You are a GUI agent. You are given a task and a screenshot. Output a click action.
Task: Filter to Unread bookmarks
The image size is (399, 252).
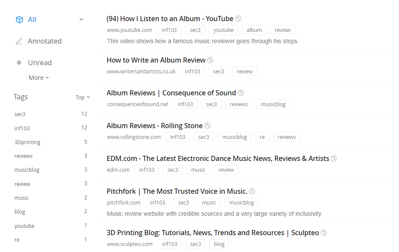pos(40,63)
